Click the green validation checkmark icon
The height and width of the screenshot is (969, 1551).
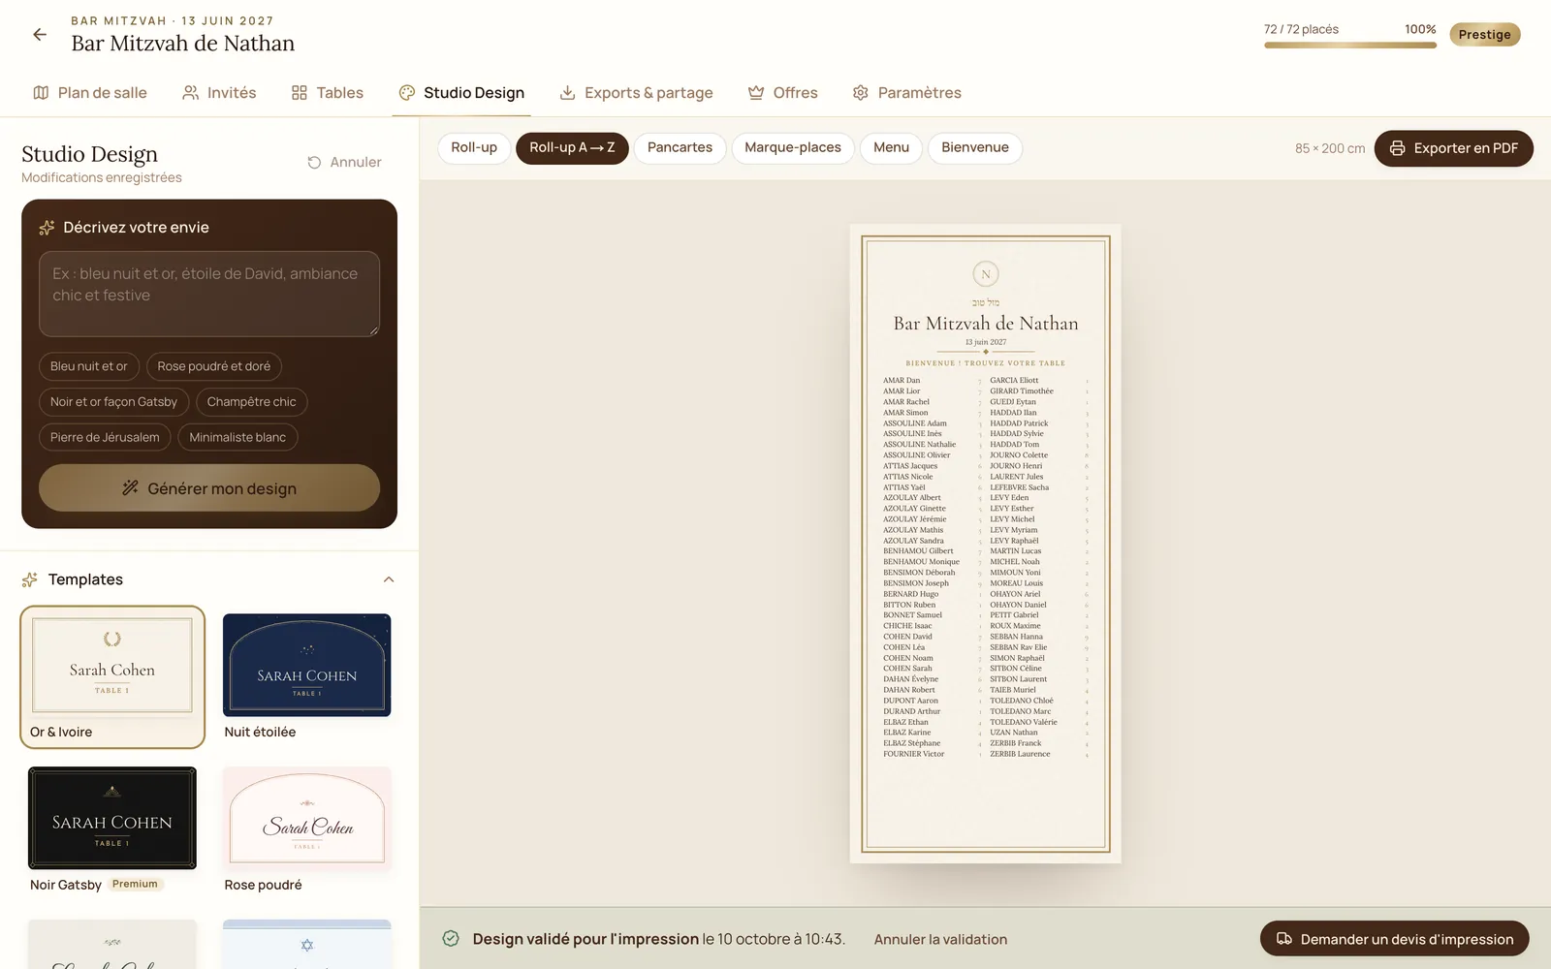(x=451, y=939)
